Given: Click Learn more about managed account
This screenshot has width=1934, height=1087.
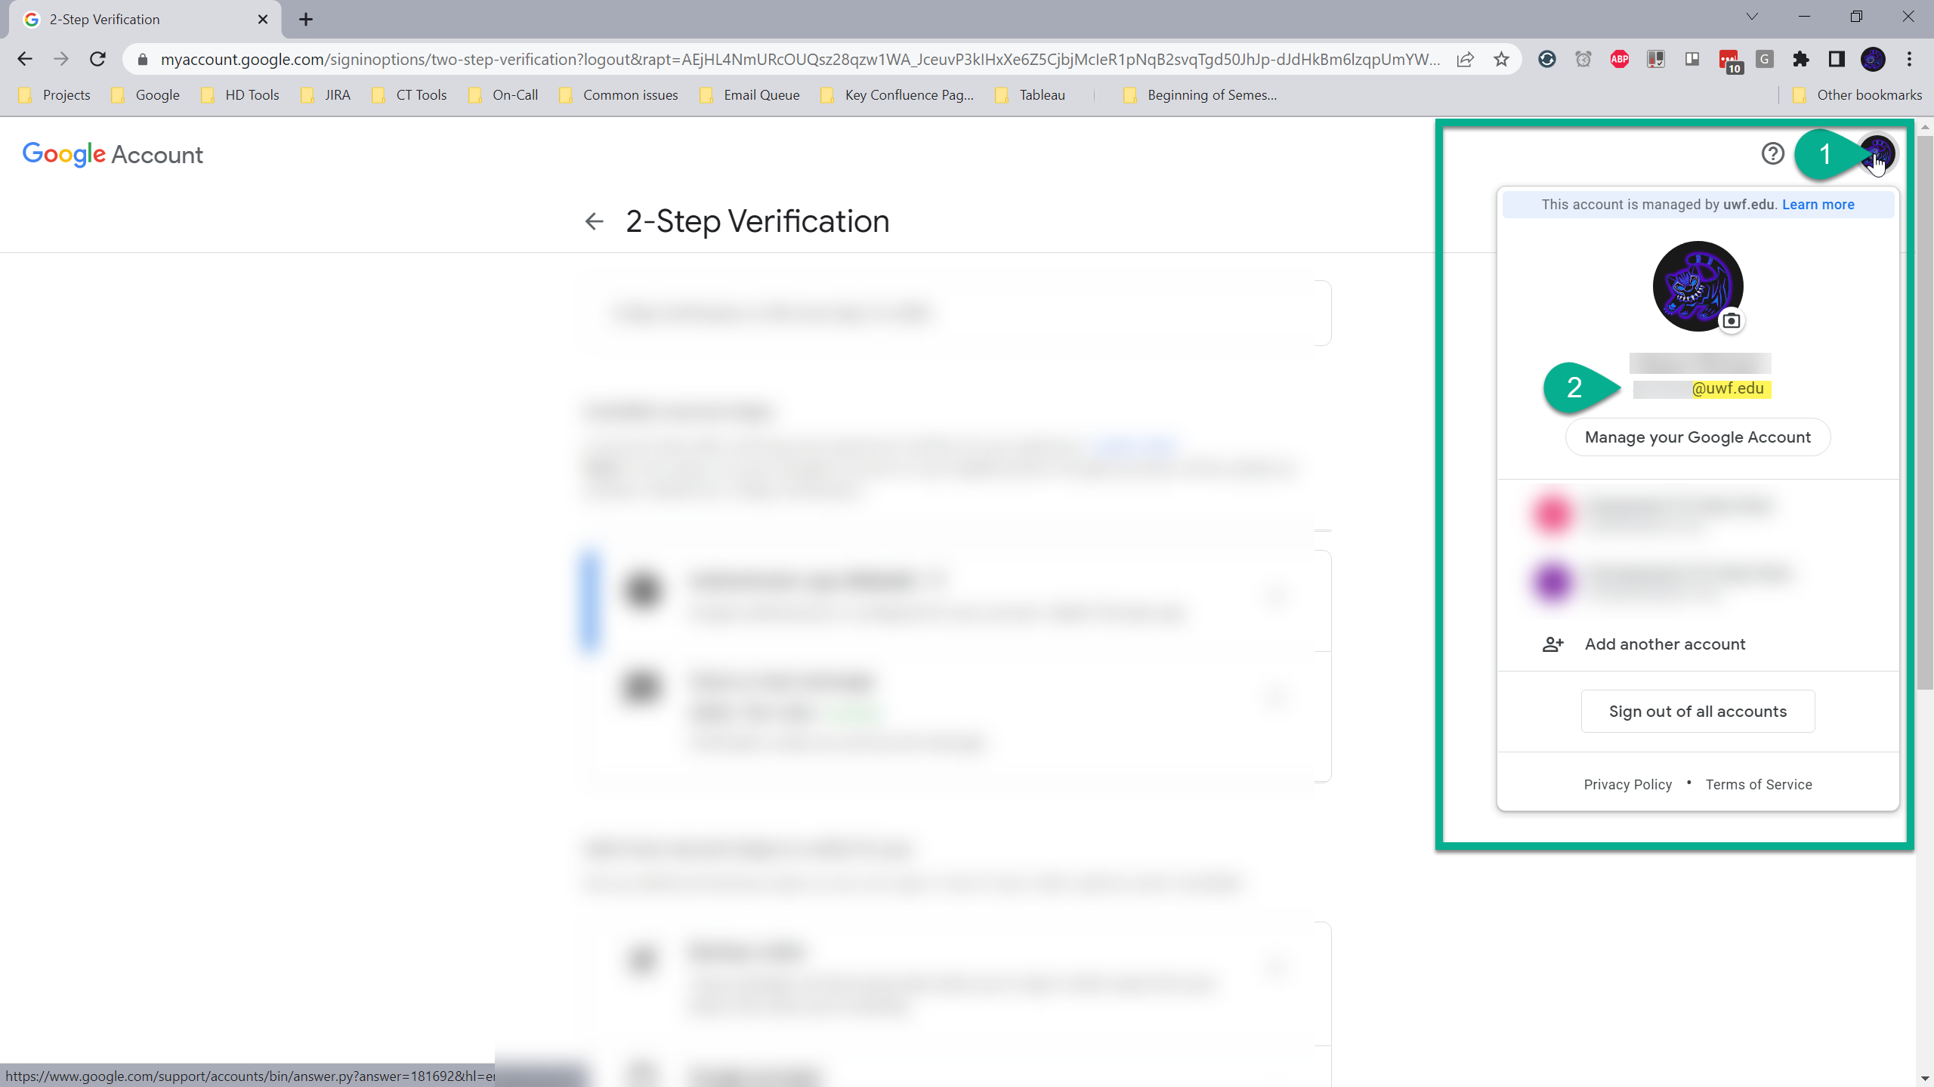Looking at the screenshot, I should point(1818,203).
